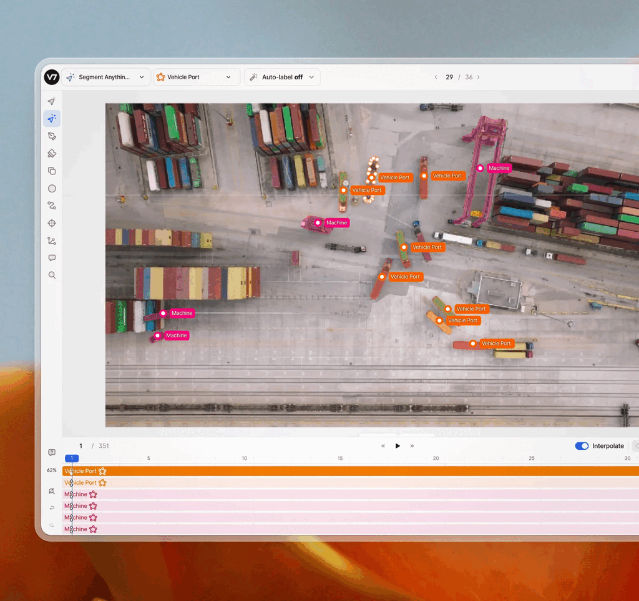
Task: Toggle the Interpolate switch
Action: [582, 446]
